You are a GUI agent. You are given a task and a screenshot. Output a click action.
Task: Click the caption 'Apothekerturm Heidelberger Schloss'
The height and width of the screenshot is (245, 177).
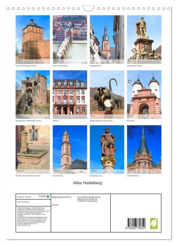[29, 121]
